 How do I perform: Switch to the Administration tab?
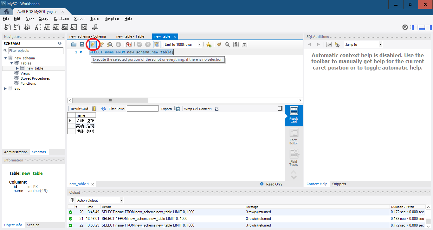coord(16,152)
